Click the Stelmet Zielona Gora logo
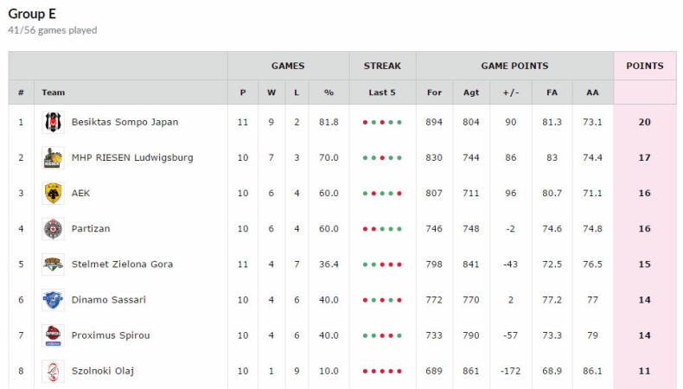The height and width of the screenshot is (389, 683). [x=53, y=265]
